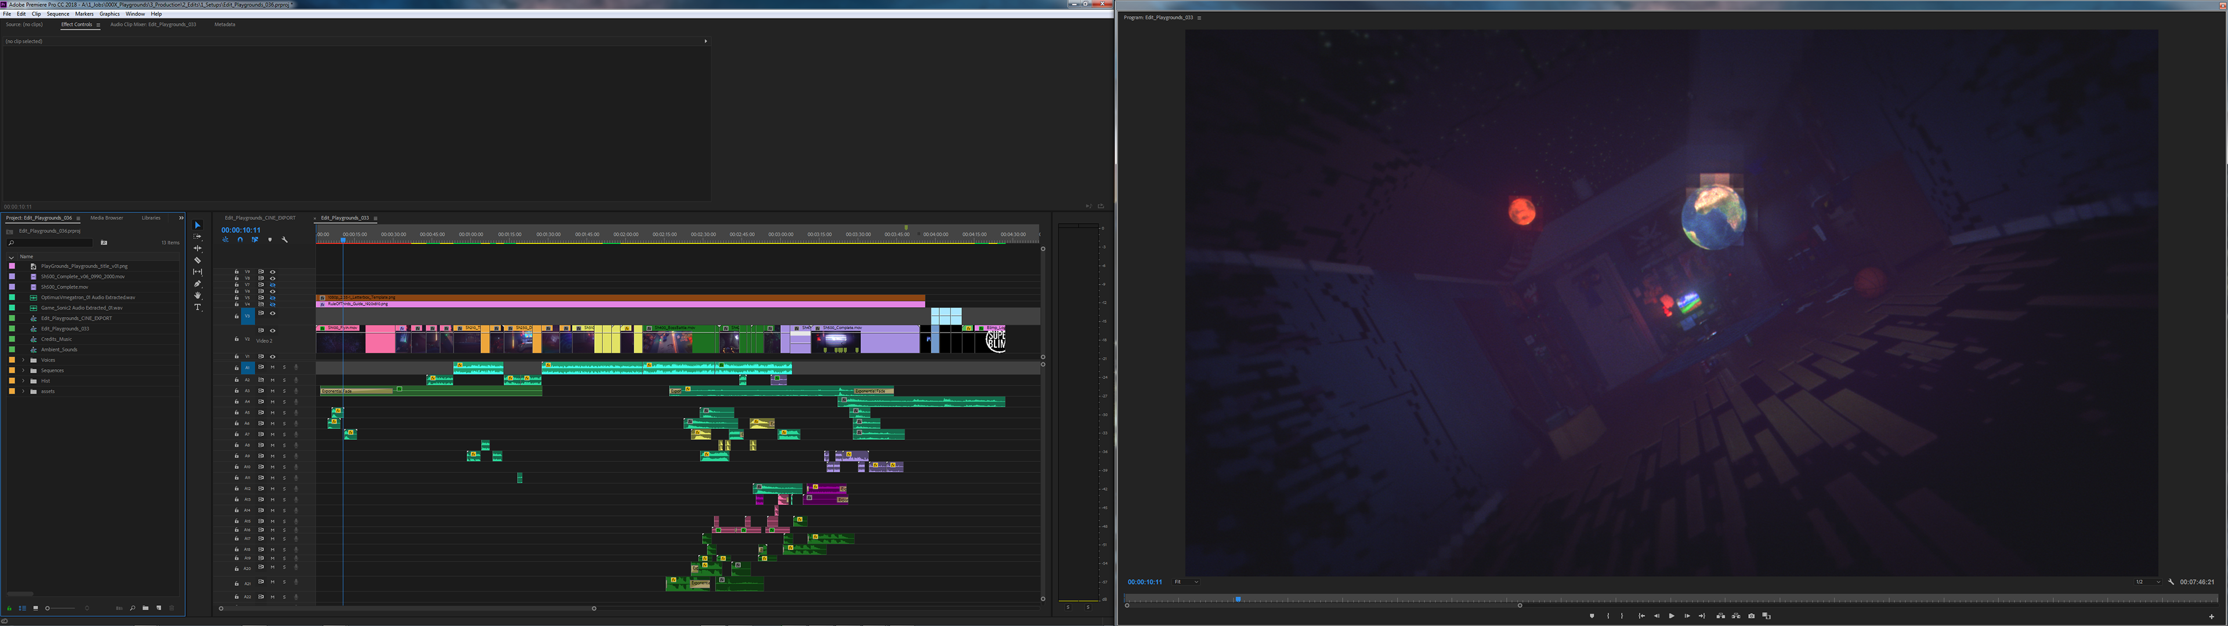Click Mark Out bracket icon
2228x626 pixels.
pos(1622,616)
